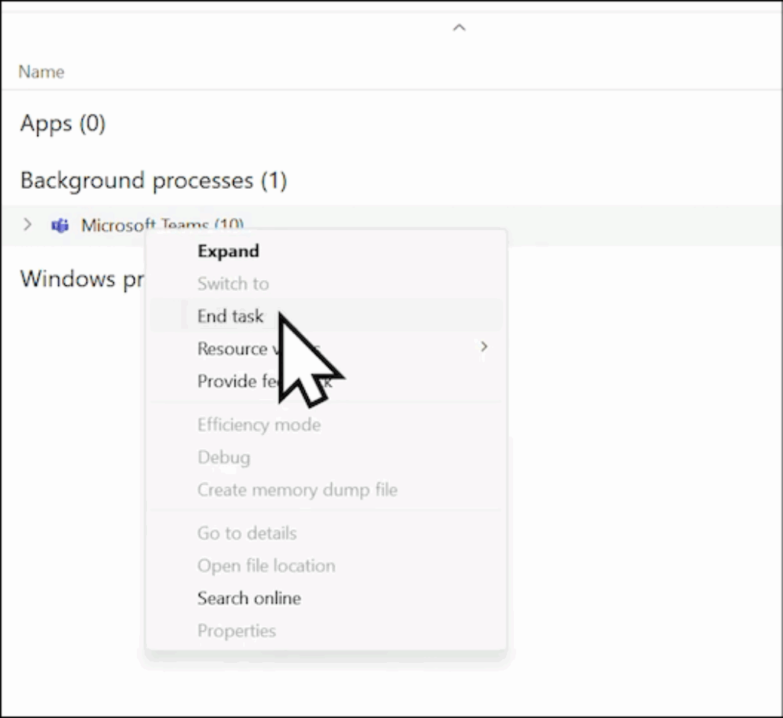Open the Resource values menu entry
Viewport: 783px width, 718px height.
click(231, 349)
